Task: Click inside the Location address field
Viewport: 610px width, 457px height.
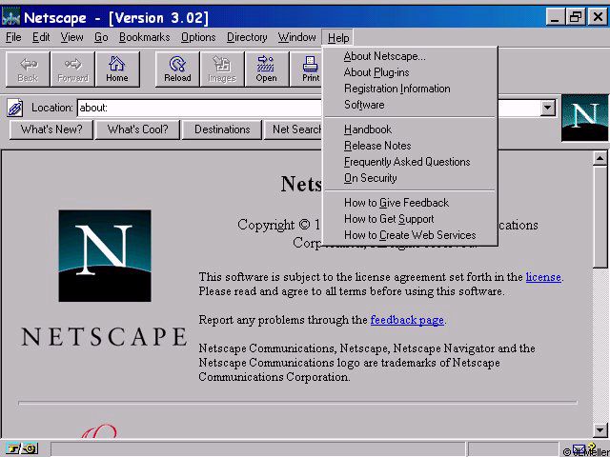Action: [x=199, y=108]
